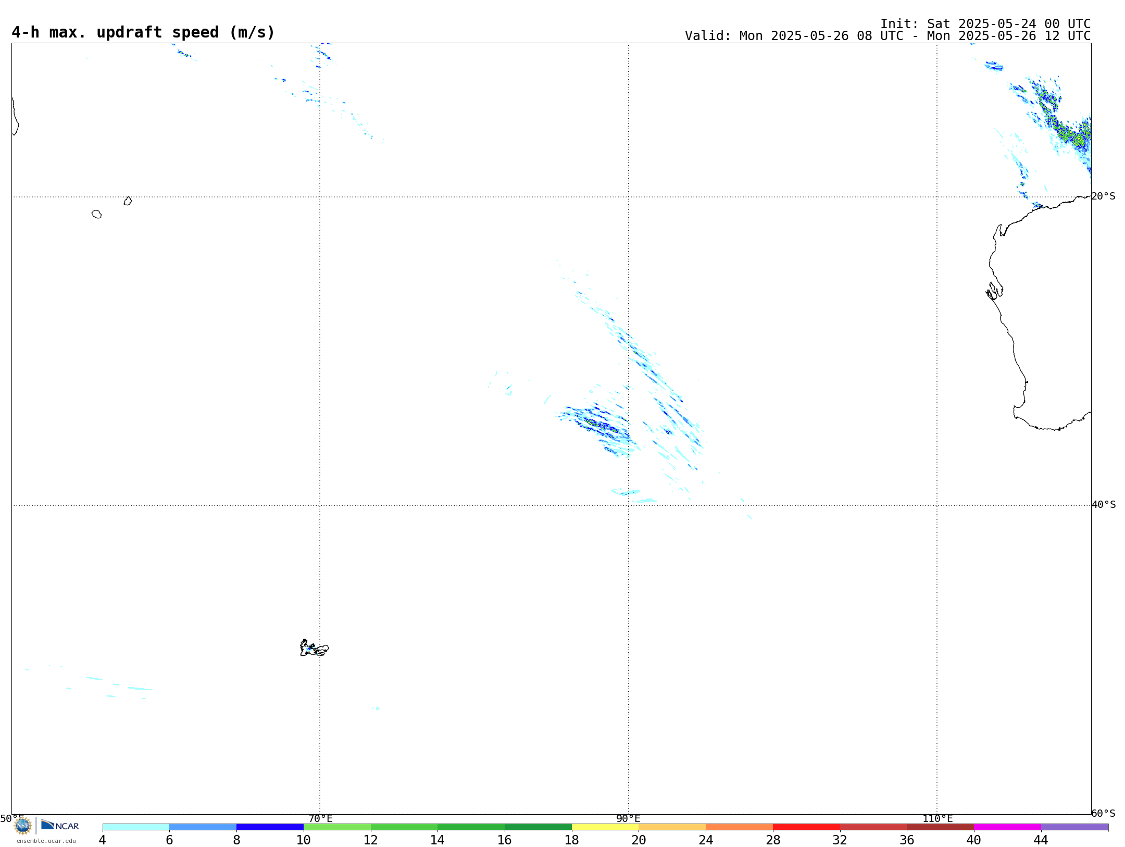The height and width of the screenshot is (847, 1125).
Task: Click the colorbar tick label 44
Action: [x=1041, y=840]
